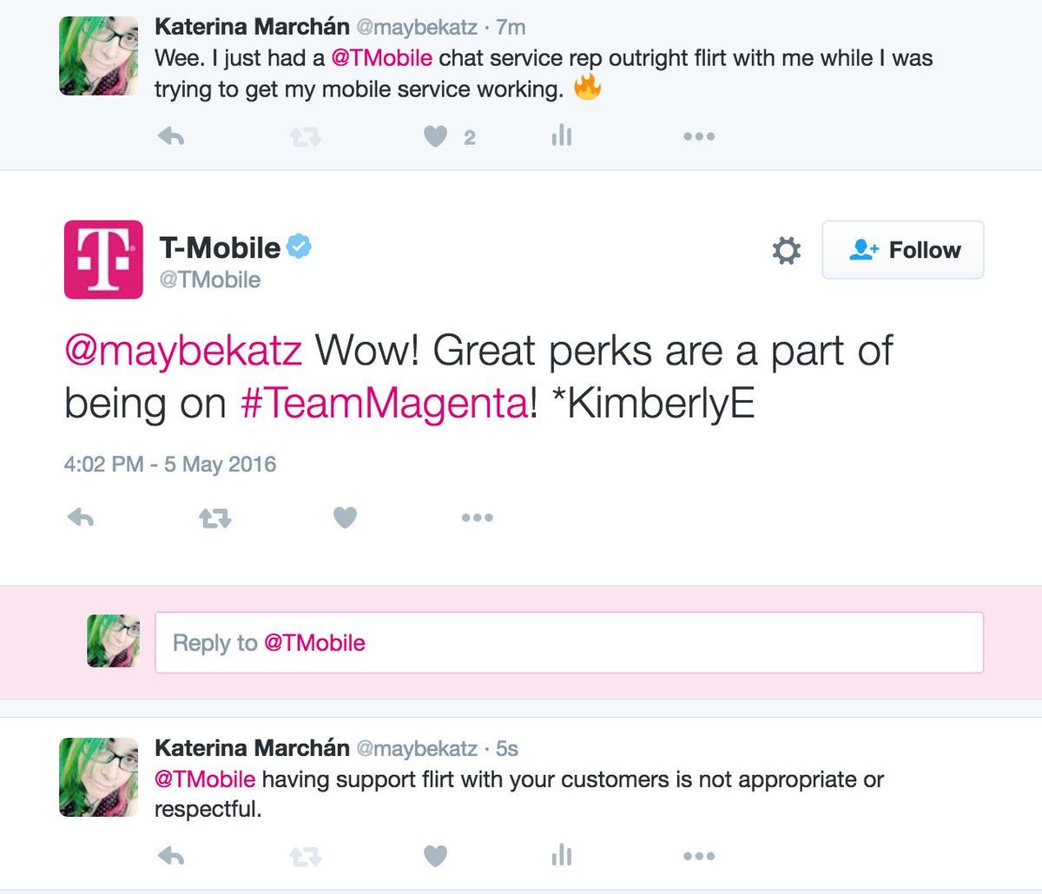
Task: Retweet the top Katerina Marchán tweet
Action: [x=305, y=136]
